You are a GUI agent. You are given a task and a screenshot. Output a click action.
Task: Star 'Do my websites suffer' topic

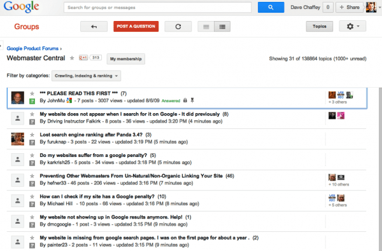32,155
